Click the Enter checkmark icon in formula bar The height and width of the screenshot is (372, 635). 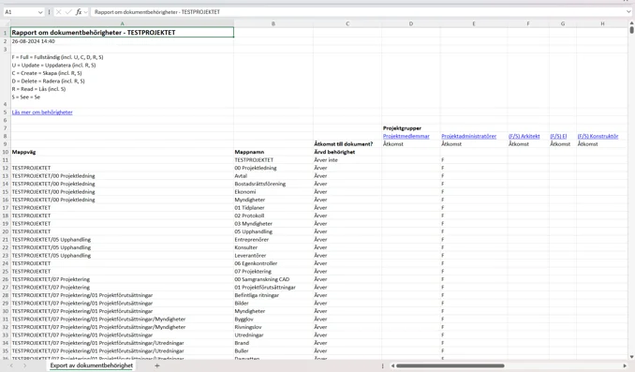pyautogui.click(x=68, y=12)
